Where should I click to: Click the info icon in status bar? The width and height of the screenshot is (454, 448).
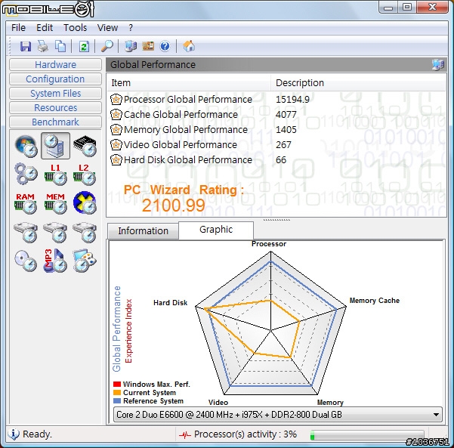point(14,434)
